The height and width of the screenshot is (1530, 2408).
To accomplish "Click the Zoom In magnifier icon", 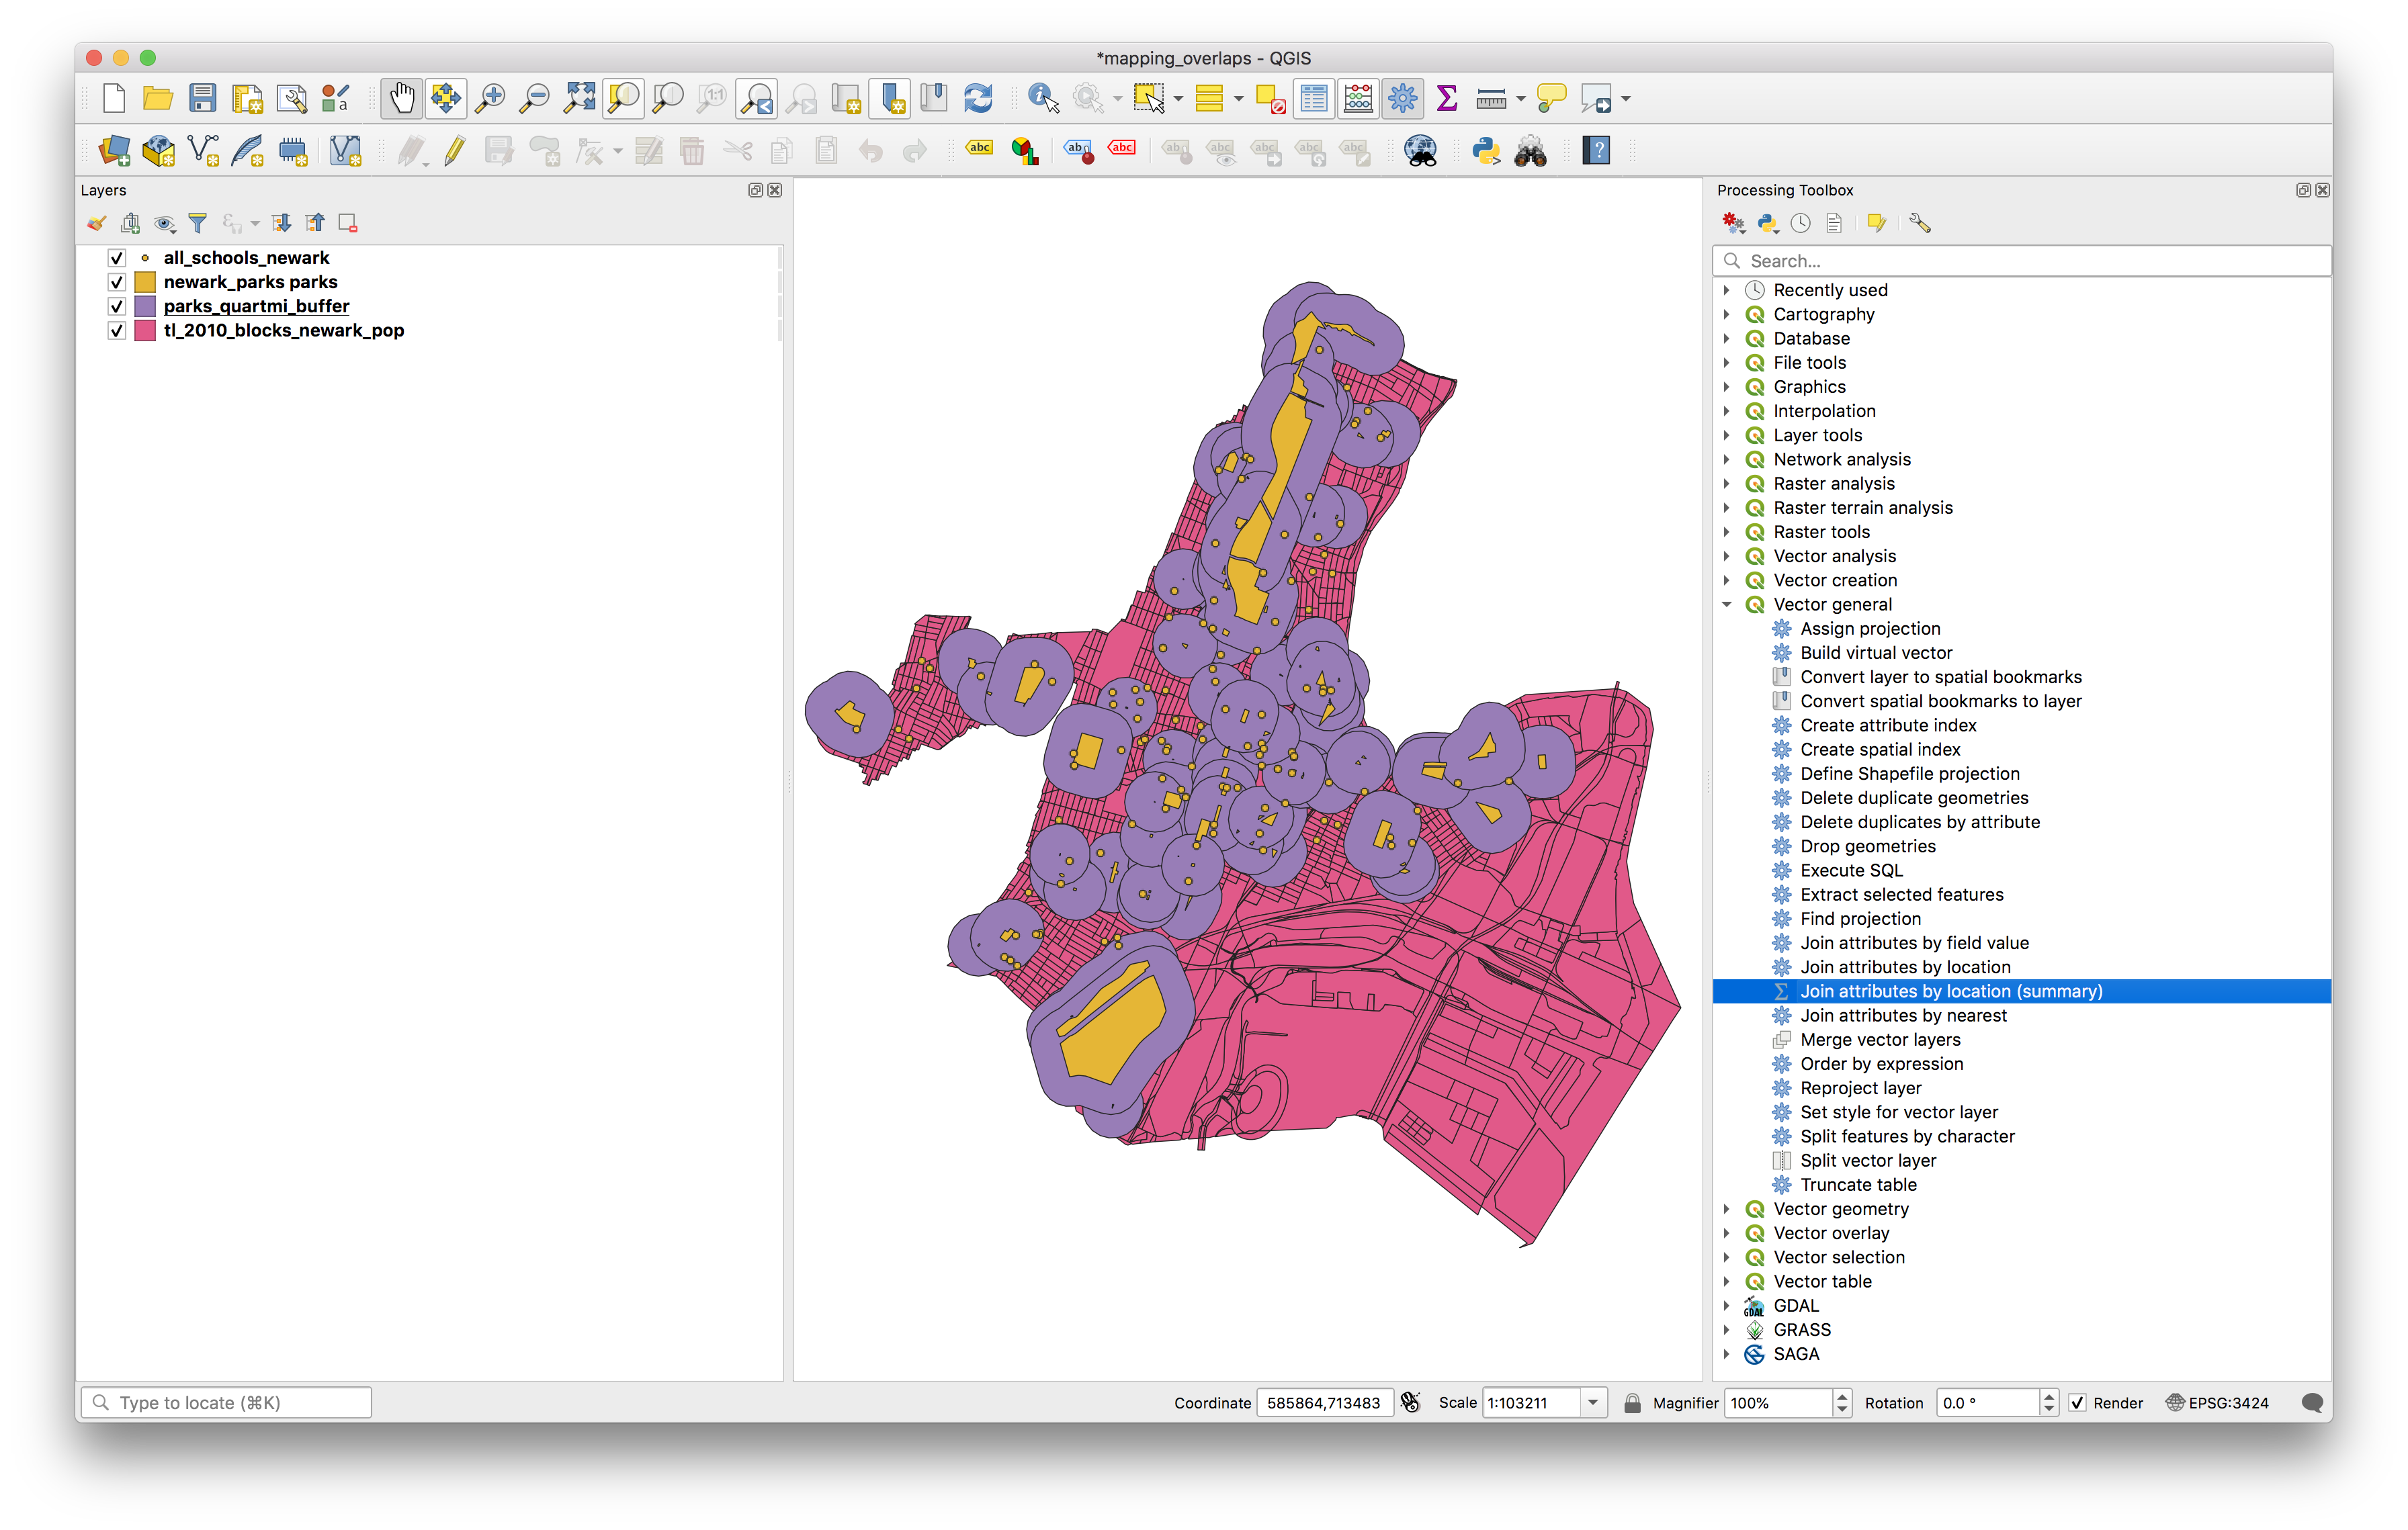I will click(490, 98).
